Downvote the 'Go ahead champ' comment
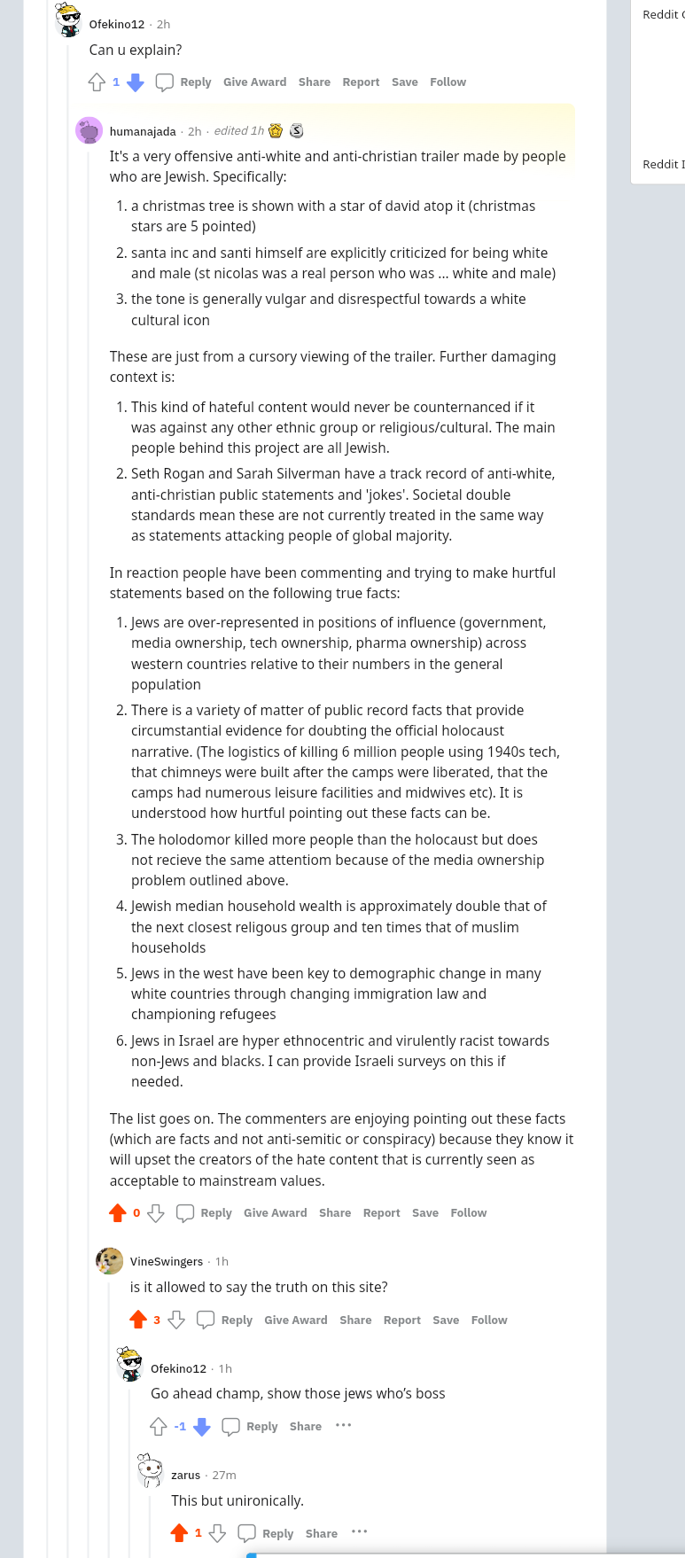The width and height of the screenshot is (685, 1558). (x=202, y=1427)
